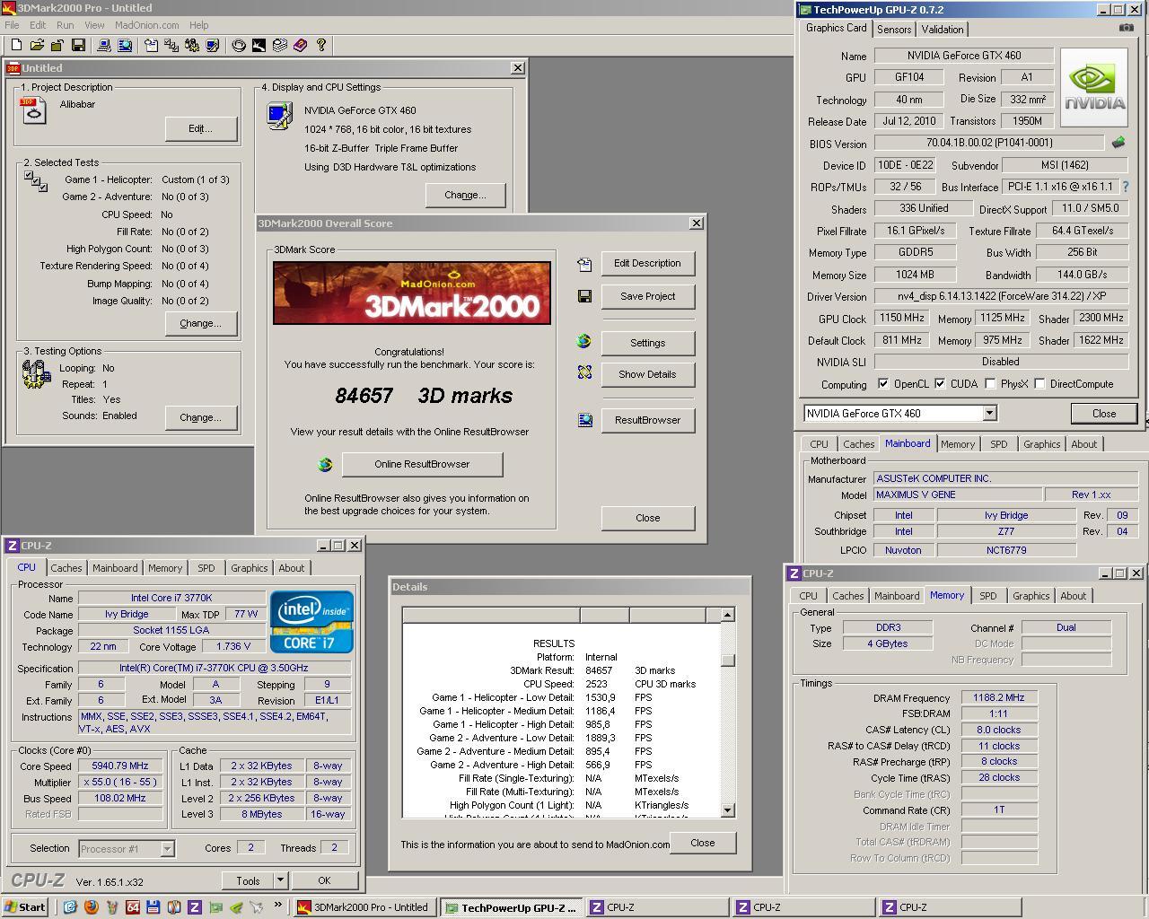Click the 3DMark2000 banner image

[x=412, y=293]
